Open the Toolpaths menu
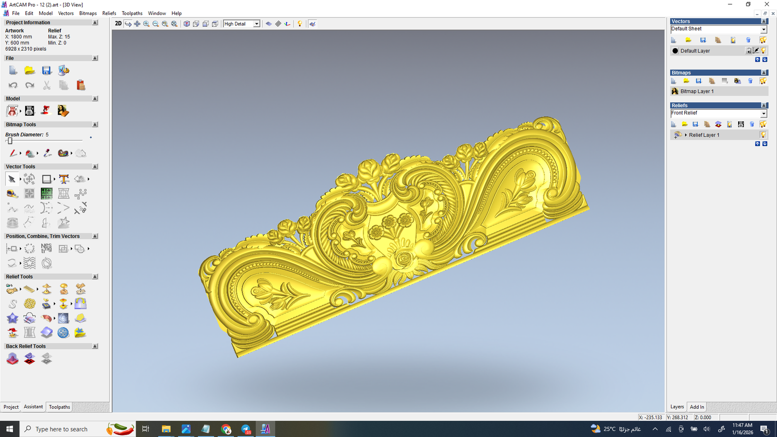777x437 pixels. click(132, 13)
